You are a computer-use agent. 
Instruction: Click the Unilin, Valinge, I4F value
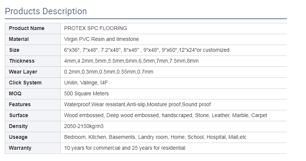(86, 83)
